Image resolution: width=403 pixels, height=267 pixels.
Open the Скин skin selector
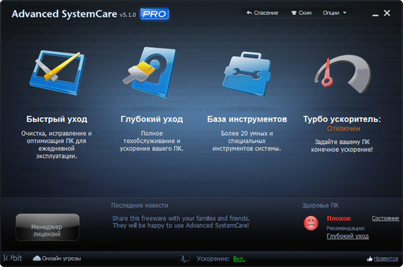tap(302, 13)
